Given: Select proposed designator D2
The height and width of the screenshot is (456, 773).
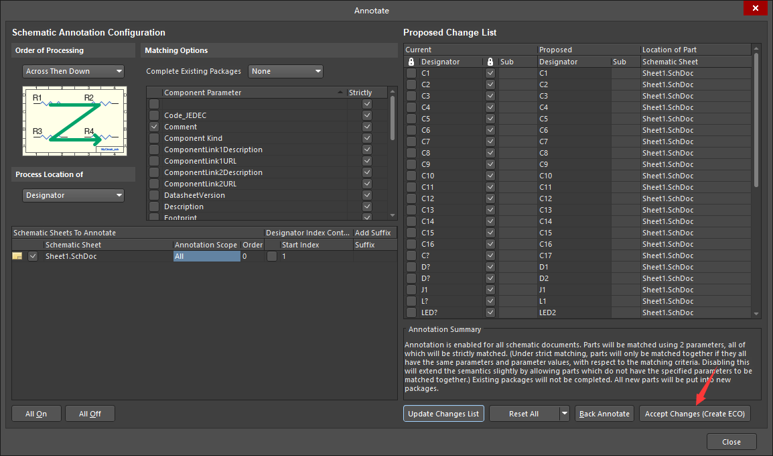Looking at the screenshot, I should pos(543,278).
